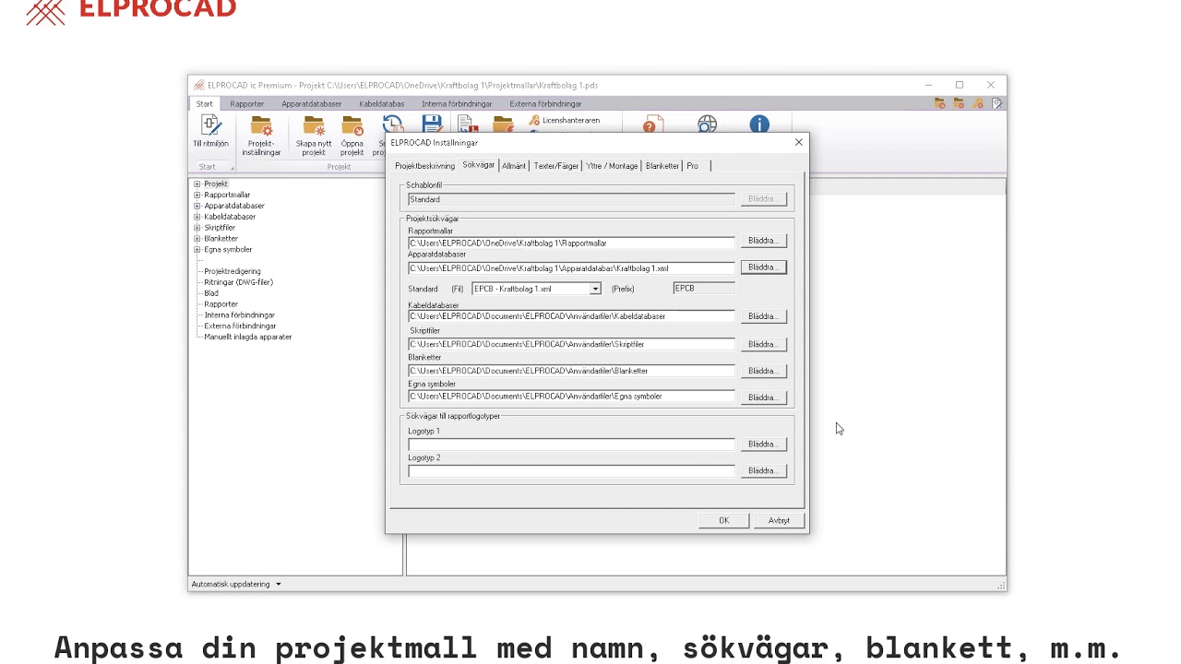
Task: Select the Start ribbon tab
Action: 204,104
